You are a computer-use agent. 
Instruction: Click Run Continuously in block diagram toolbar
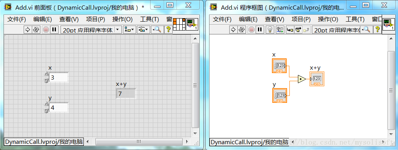pos(242,30)
